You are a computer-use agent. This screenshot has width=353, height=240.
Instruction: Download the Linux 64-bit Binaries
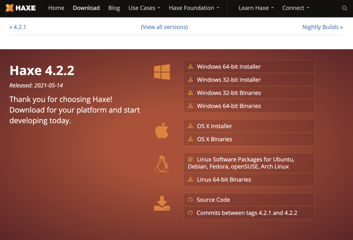[249, 179]
